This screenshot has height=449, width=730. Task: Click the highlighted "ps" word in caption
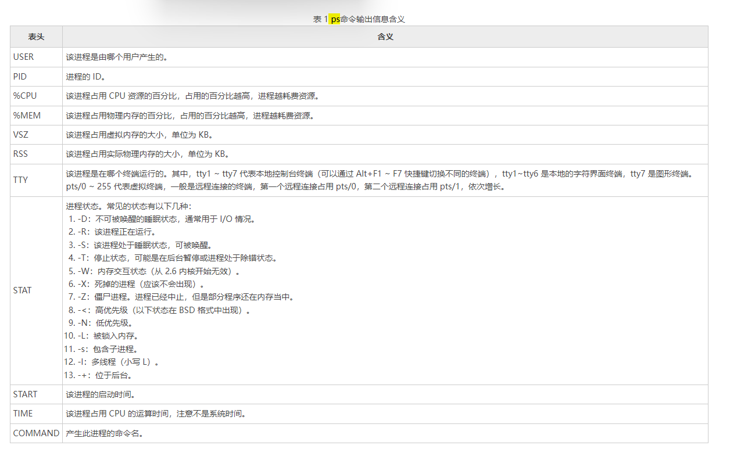(335, 19)
